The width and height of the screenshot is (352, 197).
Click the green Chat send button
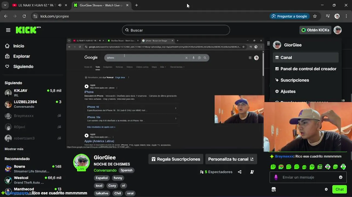tap(339, 189)
